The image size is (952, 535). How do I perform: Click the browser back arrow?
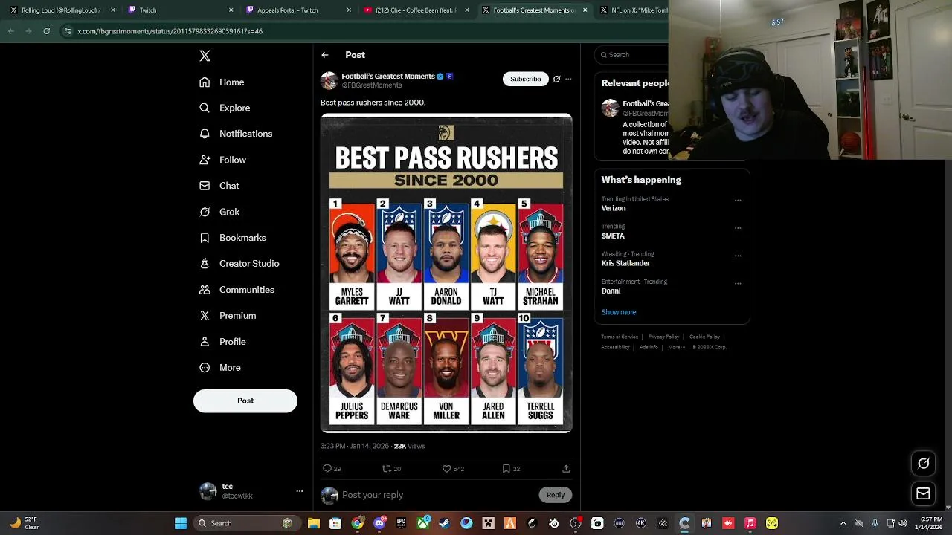click(x=11, y=31)
